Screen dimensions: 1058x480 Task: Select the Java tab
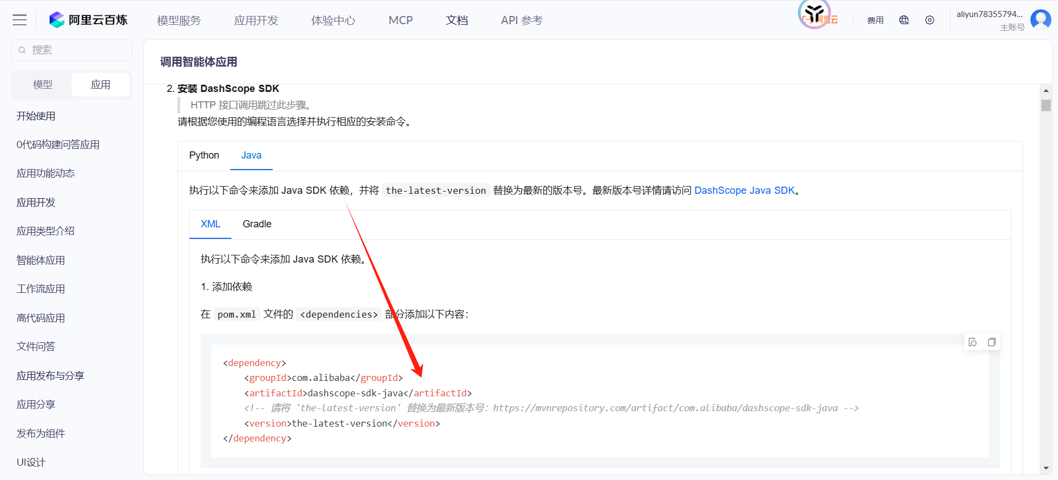tap(251, 155)
